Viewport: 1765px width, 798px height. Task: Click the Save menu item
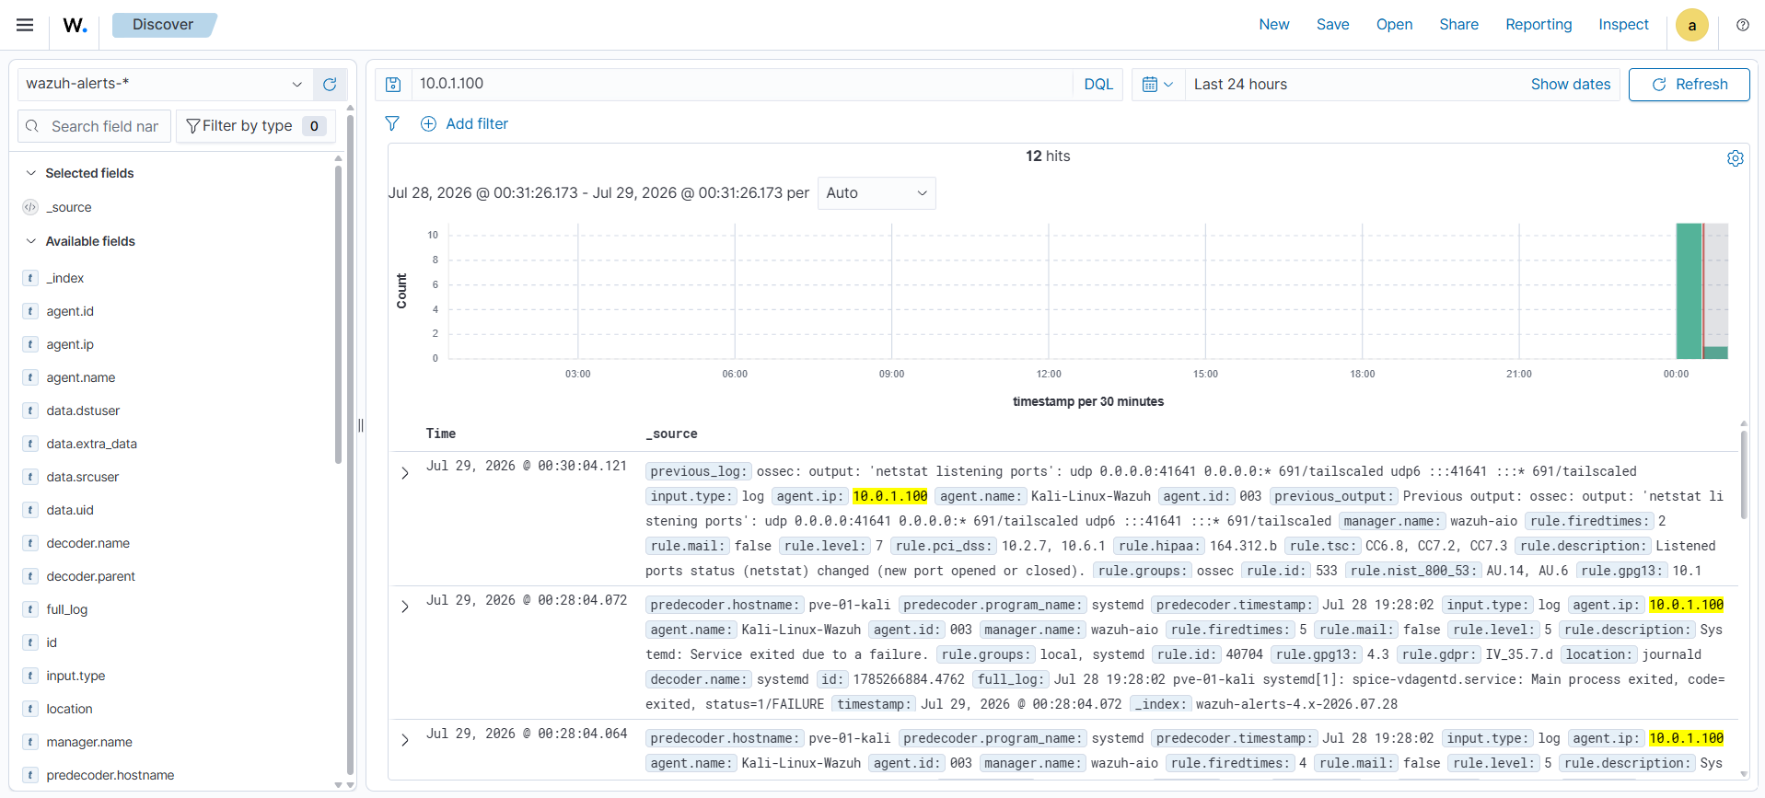(1332, 25)
